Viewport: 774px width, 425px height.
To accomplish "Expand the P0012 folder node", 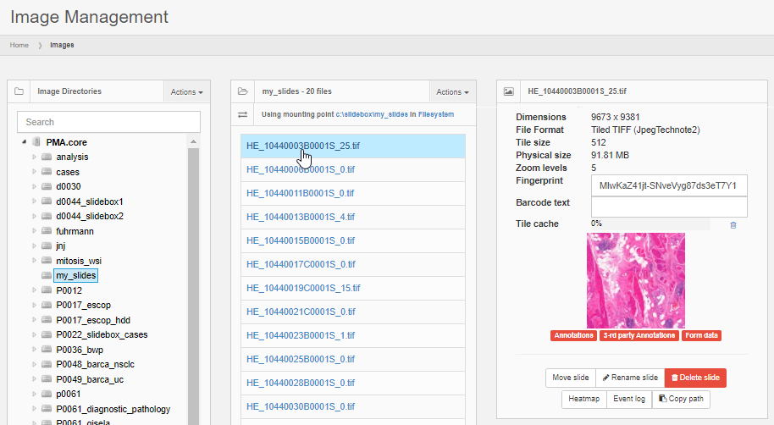I will pyautogui.click(x=34, y=290).
